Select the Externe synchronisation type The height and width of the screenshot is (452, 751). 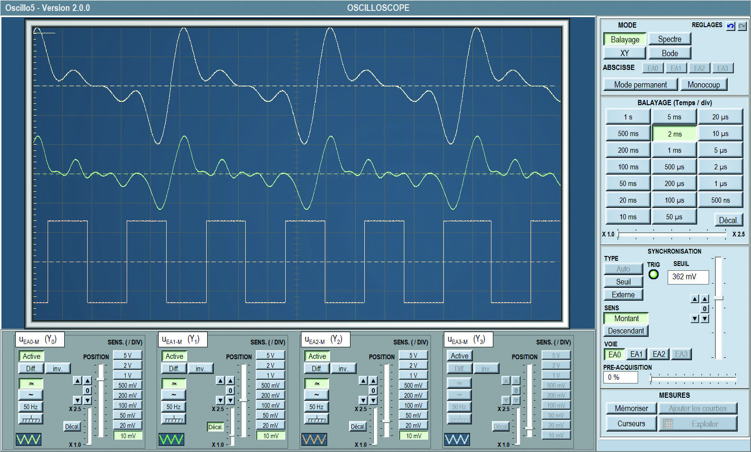623,295
